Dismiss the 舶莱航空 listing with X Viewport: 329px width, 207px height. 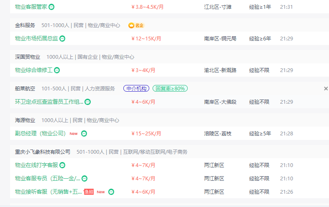tap(326, 89)
